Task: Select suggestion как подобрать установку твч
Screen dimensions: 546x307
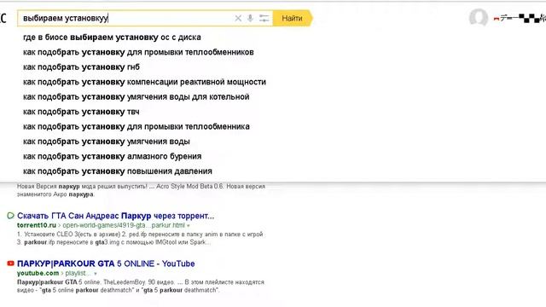Action: pos(81,112)
